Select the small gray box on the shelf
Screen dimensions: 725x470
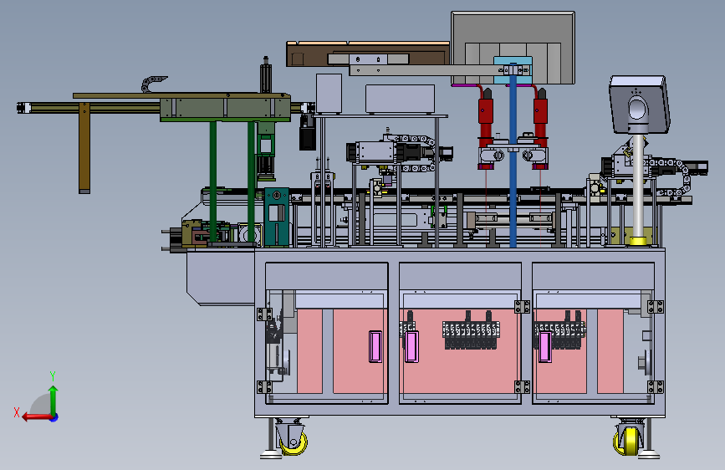[x=329, y=94]
